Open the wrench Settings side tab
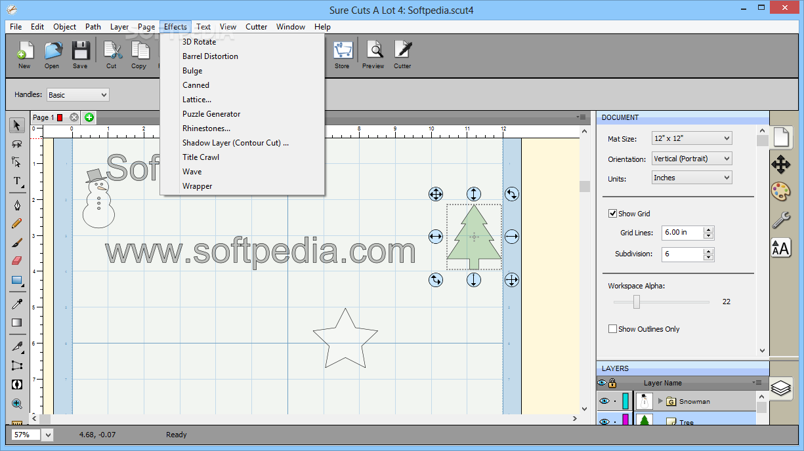 click(x=780, y=219)
